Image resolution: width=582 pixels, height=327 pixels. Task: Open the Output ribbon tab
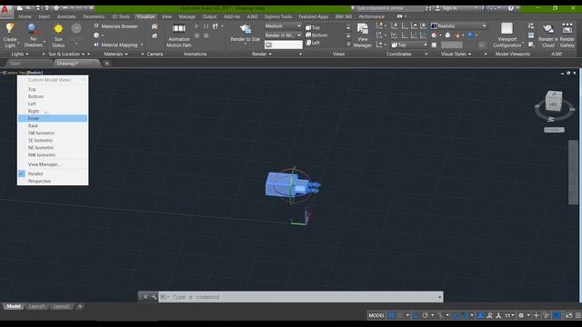(209, 16)
